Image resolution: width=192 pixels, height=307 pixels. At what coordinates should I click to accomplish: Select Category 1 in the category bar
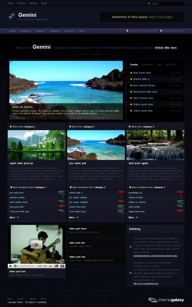click(26, 31)
